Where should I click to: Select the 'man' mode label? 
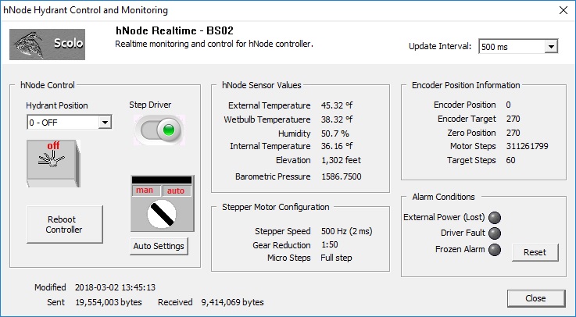click(x=145, y=191)
